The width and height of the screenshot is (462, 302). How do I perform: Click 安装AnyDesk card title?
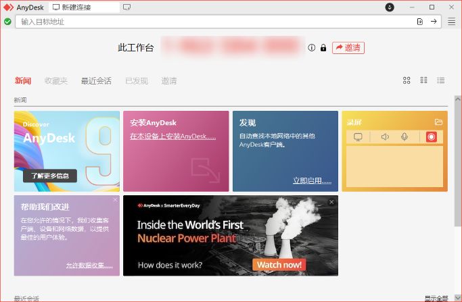tap(154, 122)
